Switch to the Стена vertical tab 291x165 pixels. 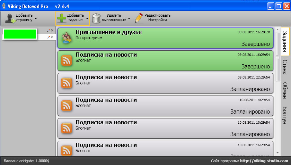coord(285,67)
